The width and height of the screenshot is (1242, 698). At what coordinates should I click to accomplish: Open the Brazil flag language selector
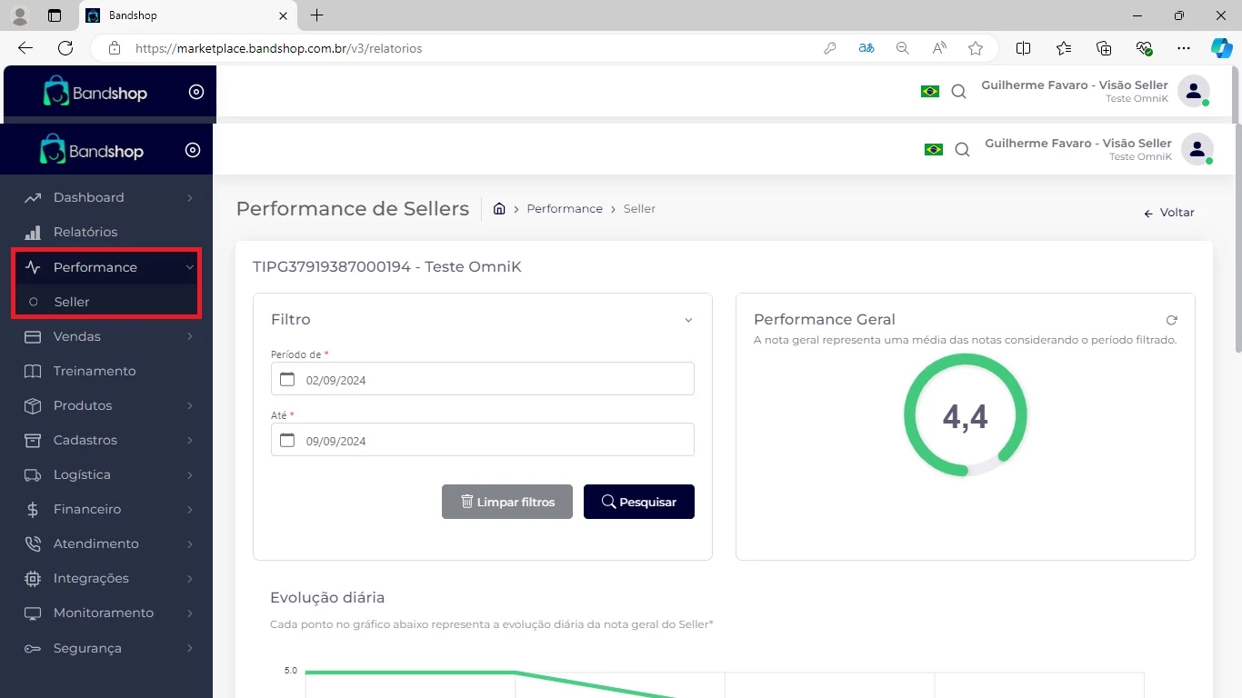pyautogui.click(x=933, y=150)
